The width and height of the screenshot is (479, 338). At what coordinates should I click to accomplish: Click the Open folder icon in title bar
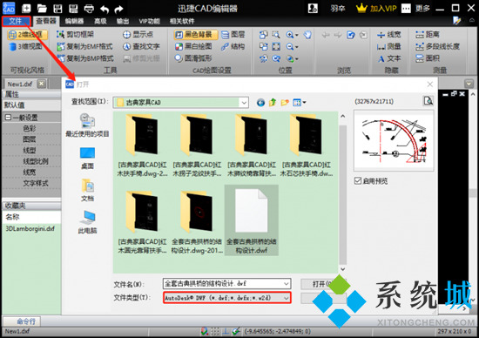pyautogui.click(x=42, y=8)
